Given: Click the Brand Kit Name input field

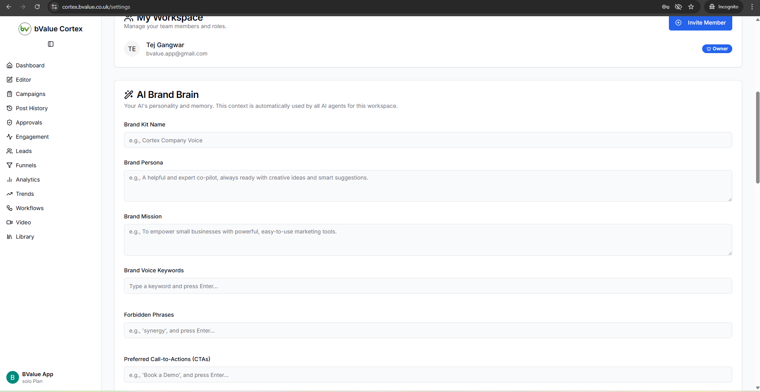Looking at the screenshot, I should [x=428, y=140].
